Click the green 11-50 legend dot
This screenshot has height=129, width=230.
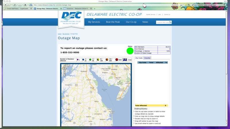(x=90, y=60)
